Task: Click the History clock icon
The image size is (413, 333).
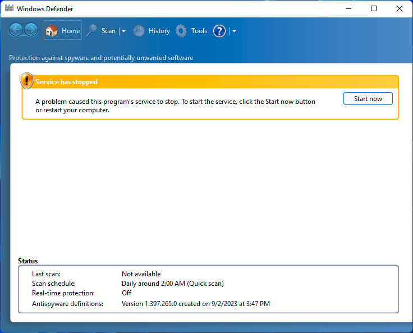Action: [x=139, y=31]
